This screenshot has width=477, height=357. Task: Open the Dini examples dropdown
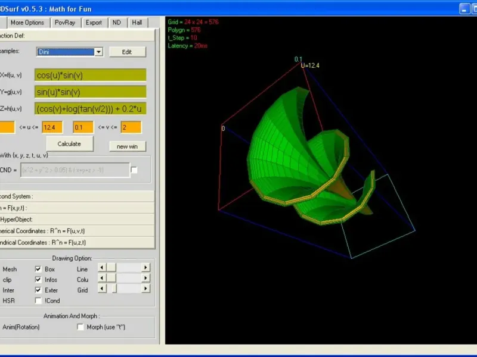[x=98, y=52]
